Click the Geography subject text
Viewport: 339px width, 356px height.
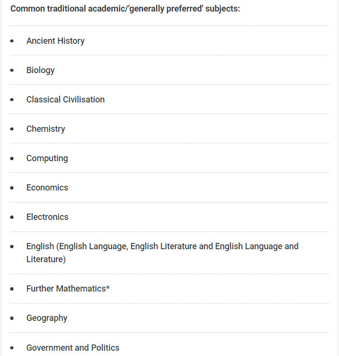[47, 318]
